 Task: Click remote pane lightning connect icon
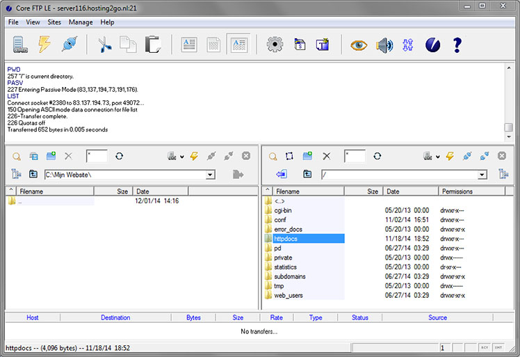tap(450, 156)
